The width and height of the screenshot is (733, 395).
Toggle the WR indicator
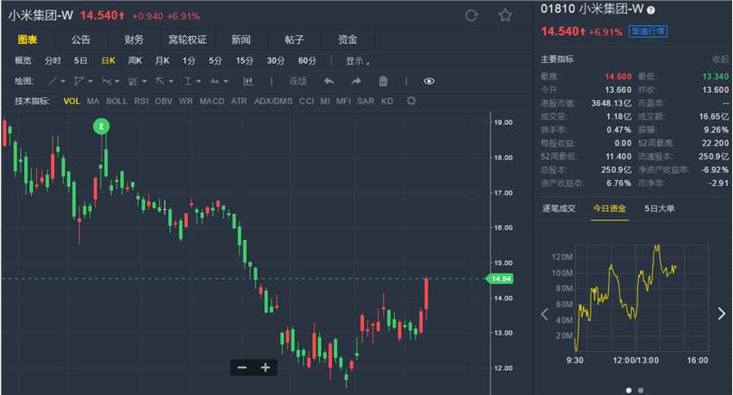185,102
